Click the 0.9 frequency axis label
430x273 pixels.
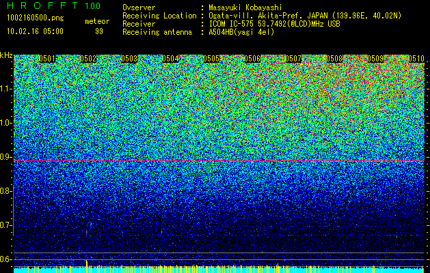point(6,157)
